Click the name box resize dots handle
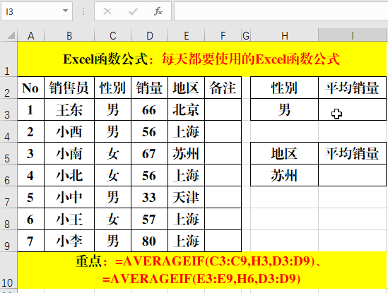This screenshot has width=388, height=293. point(83,11)
